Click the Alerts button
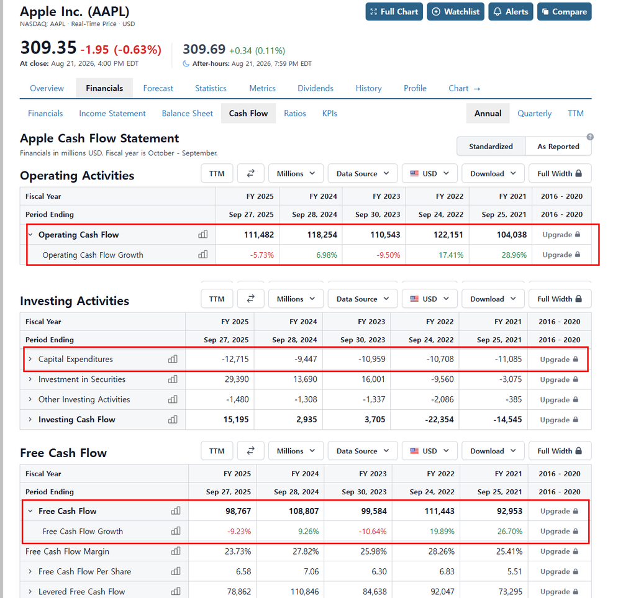Image resolution: width=636 pixels, height=598 pixels. 511,12
